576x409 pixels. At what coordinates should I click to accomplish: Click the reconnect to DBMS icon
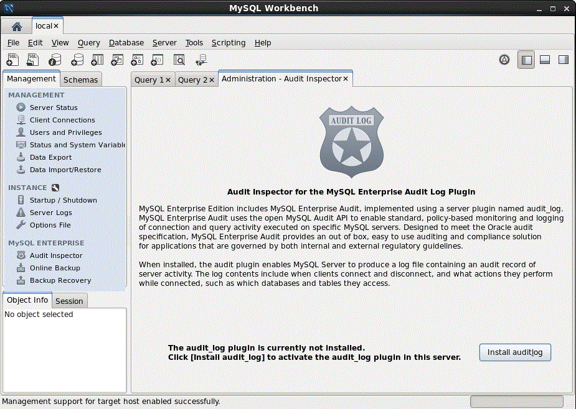pyautogui.click(x=201, y=60)
